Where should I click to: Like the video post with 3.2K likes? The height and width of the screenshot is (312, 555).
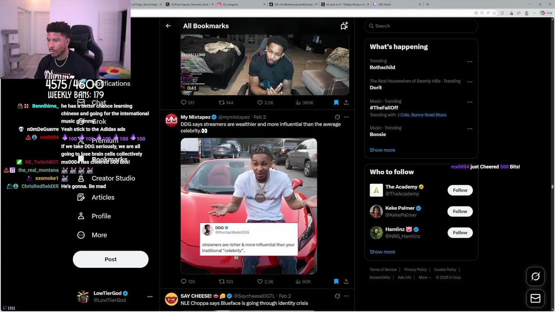point(265,103)
